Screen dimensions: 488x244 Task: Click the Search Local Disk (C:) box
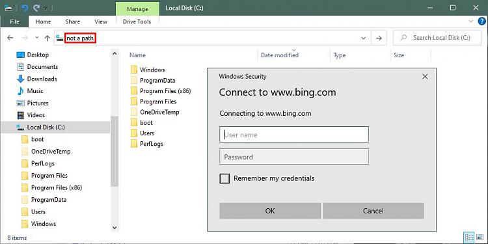tap(437, 38)
